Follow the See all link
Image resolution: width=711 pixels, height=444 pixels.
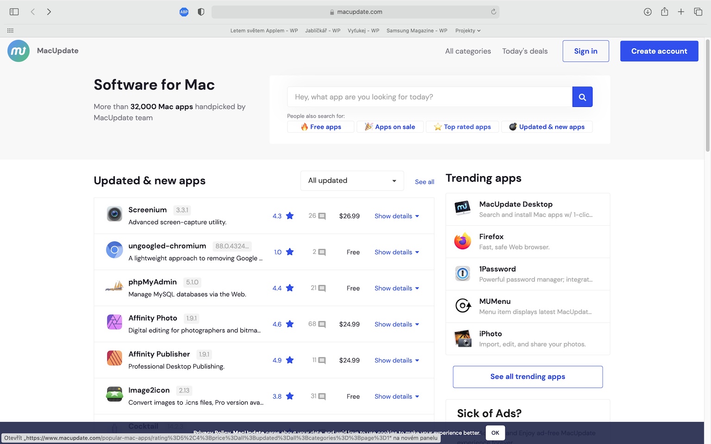click(424, 182)
